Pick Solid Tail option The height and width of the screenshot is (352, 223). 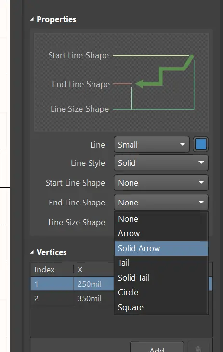click(161, 278)
